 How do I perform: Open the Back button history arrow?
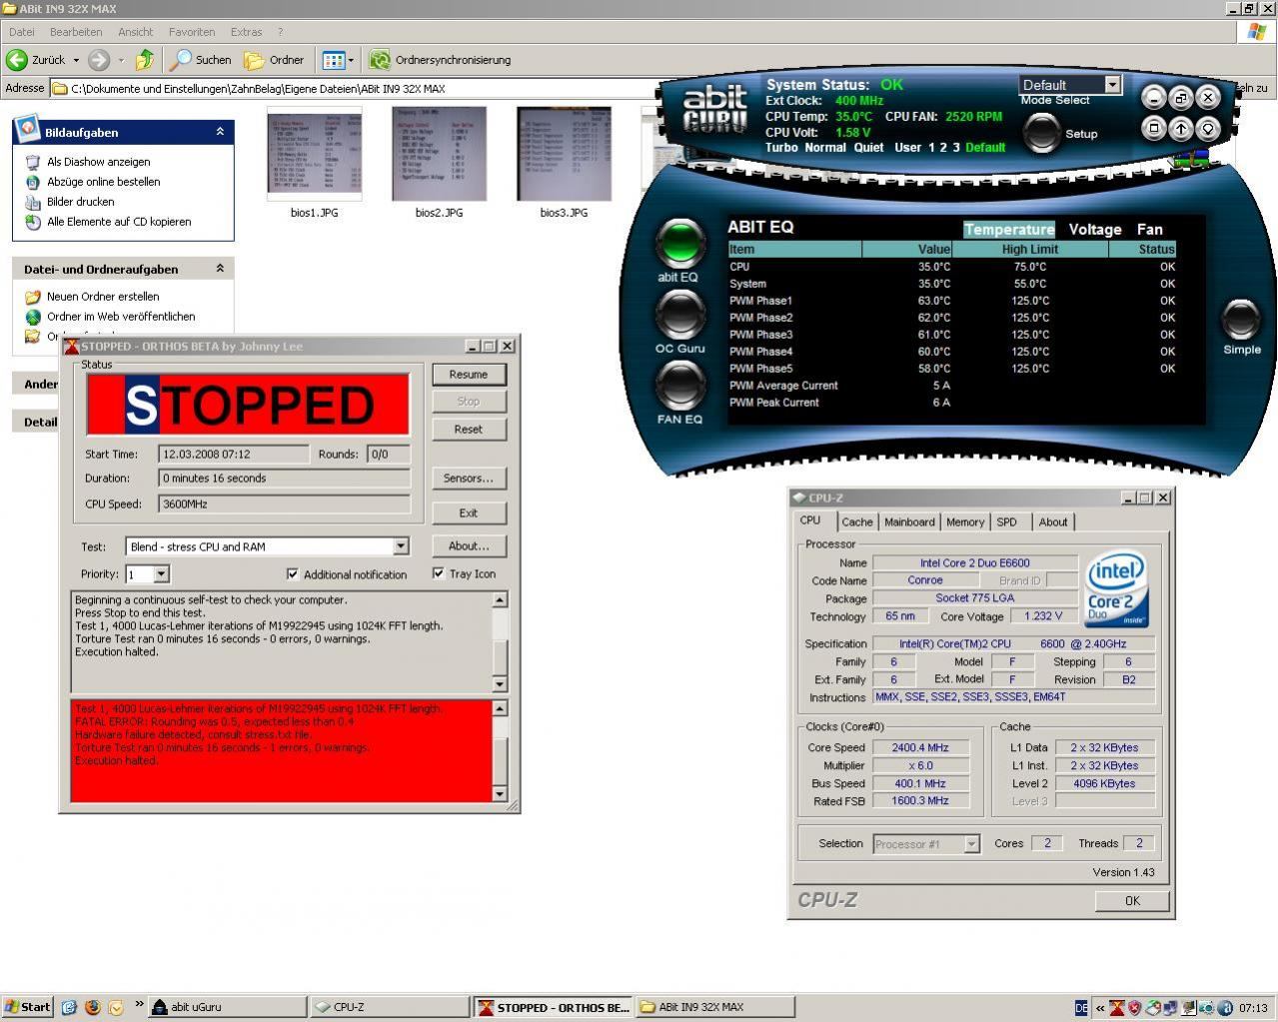click(x=76, y=60)
